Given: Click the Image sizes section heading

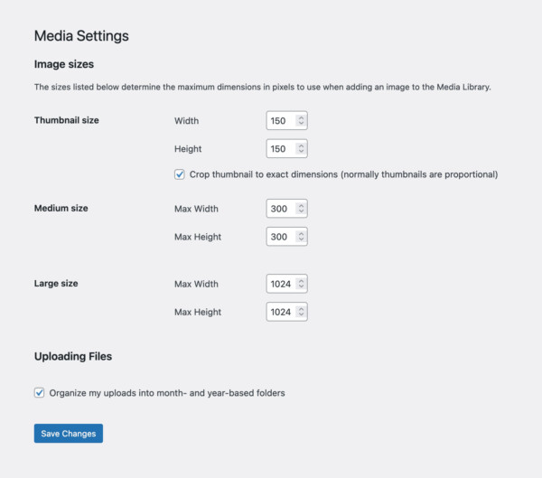Looking at the screenshot, I should coord(64,64).
